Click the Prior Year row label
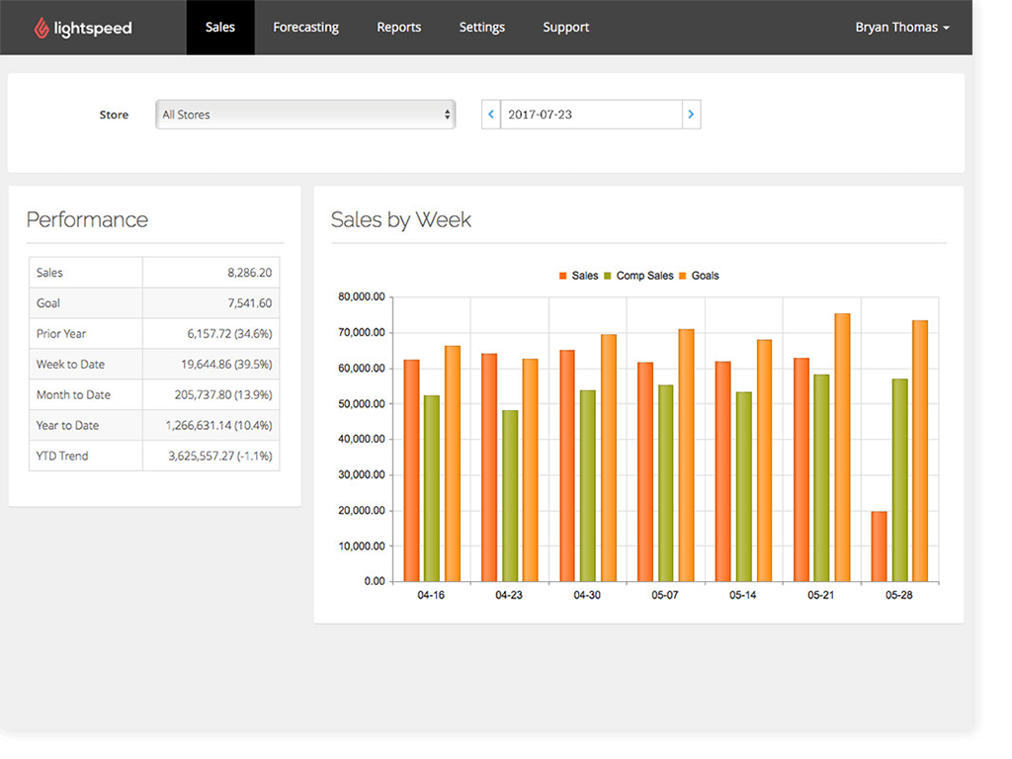 61,334
